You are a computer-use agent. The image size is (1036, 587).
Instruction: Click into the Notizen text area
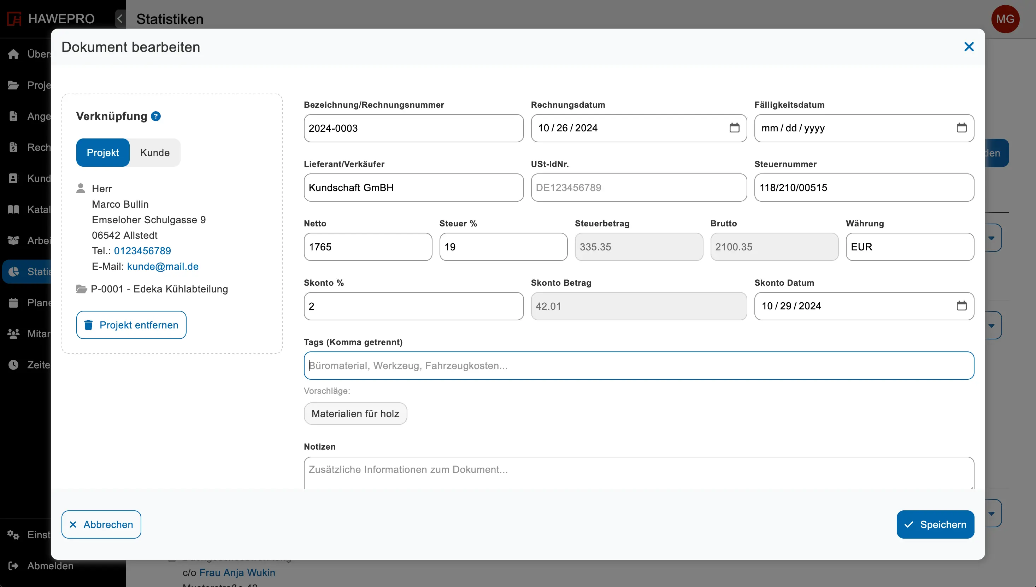(x=638, y=473)
